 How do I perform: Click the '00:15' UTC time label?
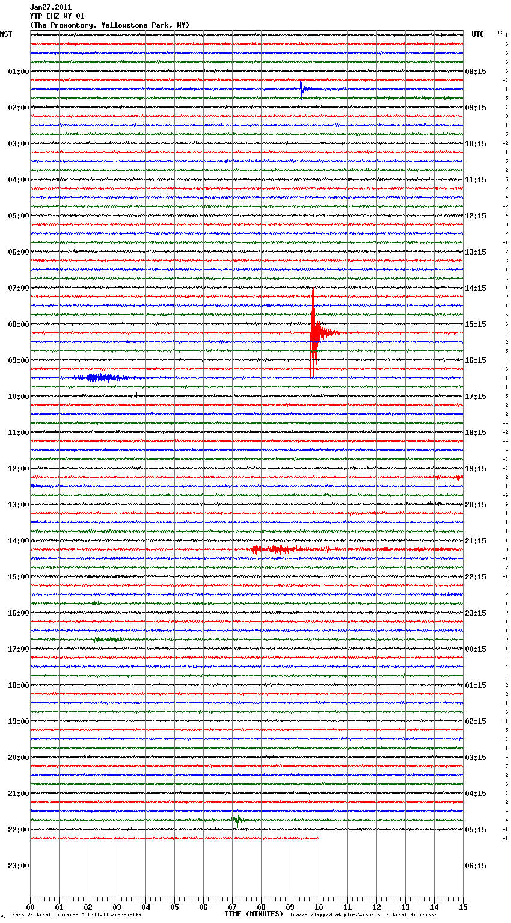[476, 649]
